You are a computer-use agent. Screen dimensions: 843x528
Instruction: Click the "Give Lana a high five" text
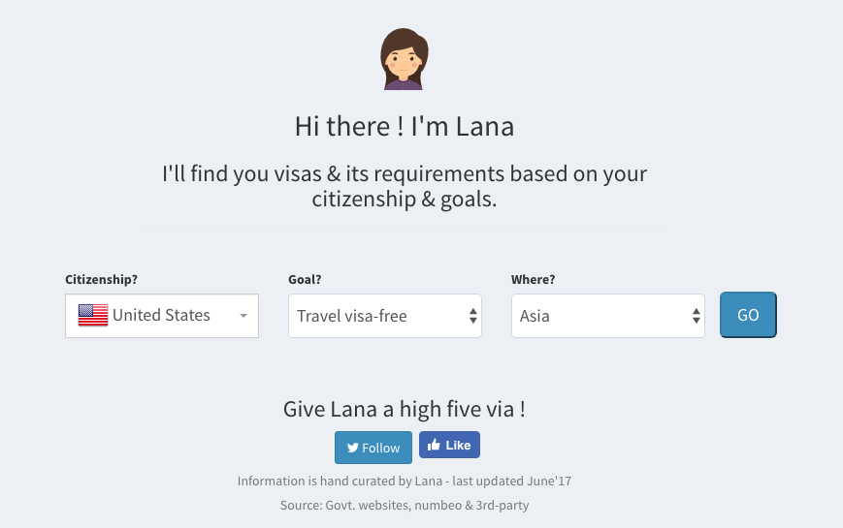pos(404,409)
